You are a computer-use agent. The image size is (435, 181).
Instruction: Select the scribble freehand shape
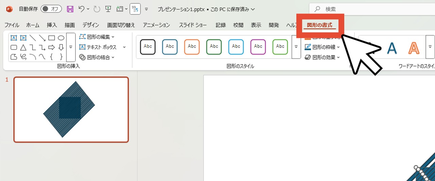pos(23,57)
